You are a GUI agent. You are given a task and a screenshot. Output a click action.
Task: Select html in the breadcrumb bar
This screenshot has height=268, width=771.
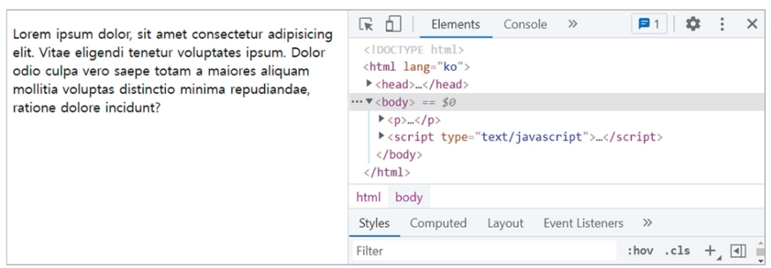coord(369,197)
